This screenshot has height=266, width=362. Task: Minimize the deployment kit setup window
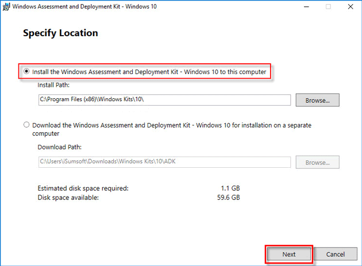pos(302,7)
